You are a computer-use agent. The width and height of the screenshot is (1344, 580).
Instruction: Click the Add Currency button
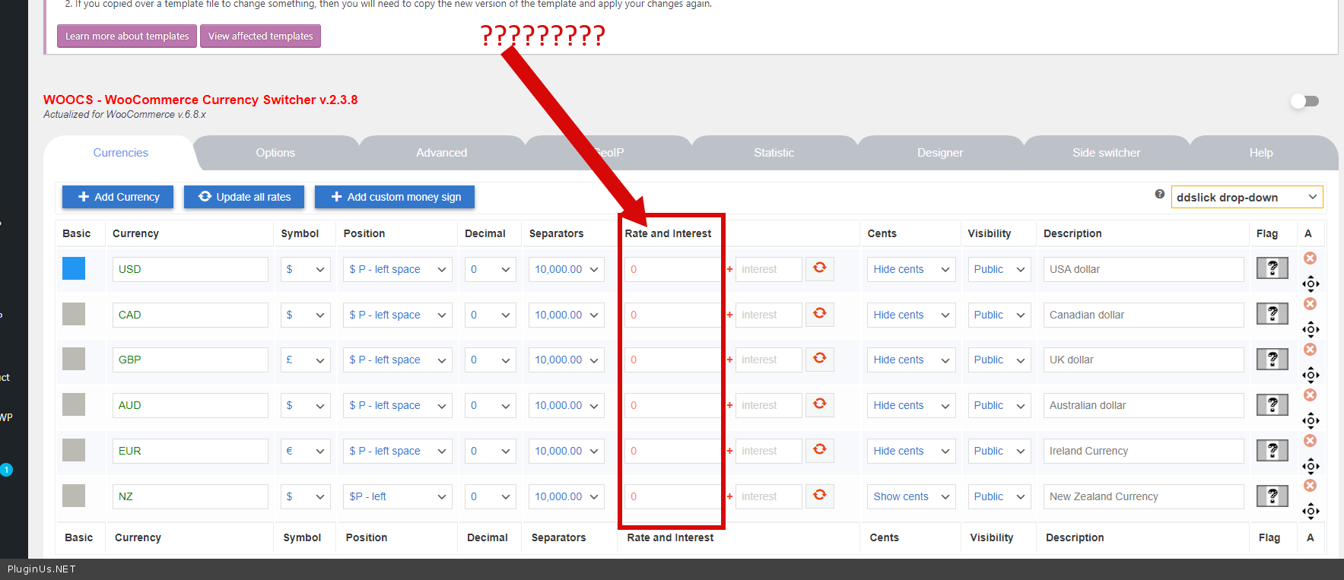pyautogui.click(x=118, y=197)
